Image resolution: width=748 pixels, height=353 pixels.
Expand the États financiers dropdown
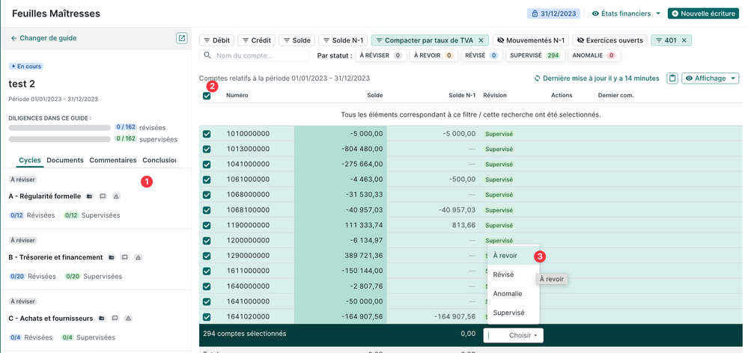tap(626, 13)
